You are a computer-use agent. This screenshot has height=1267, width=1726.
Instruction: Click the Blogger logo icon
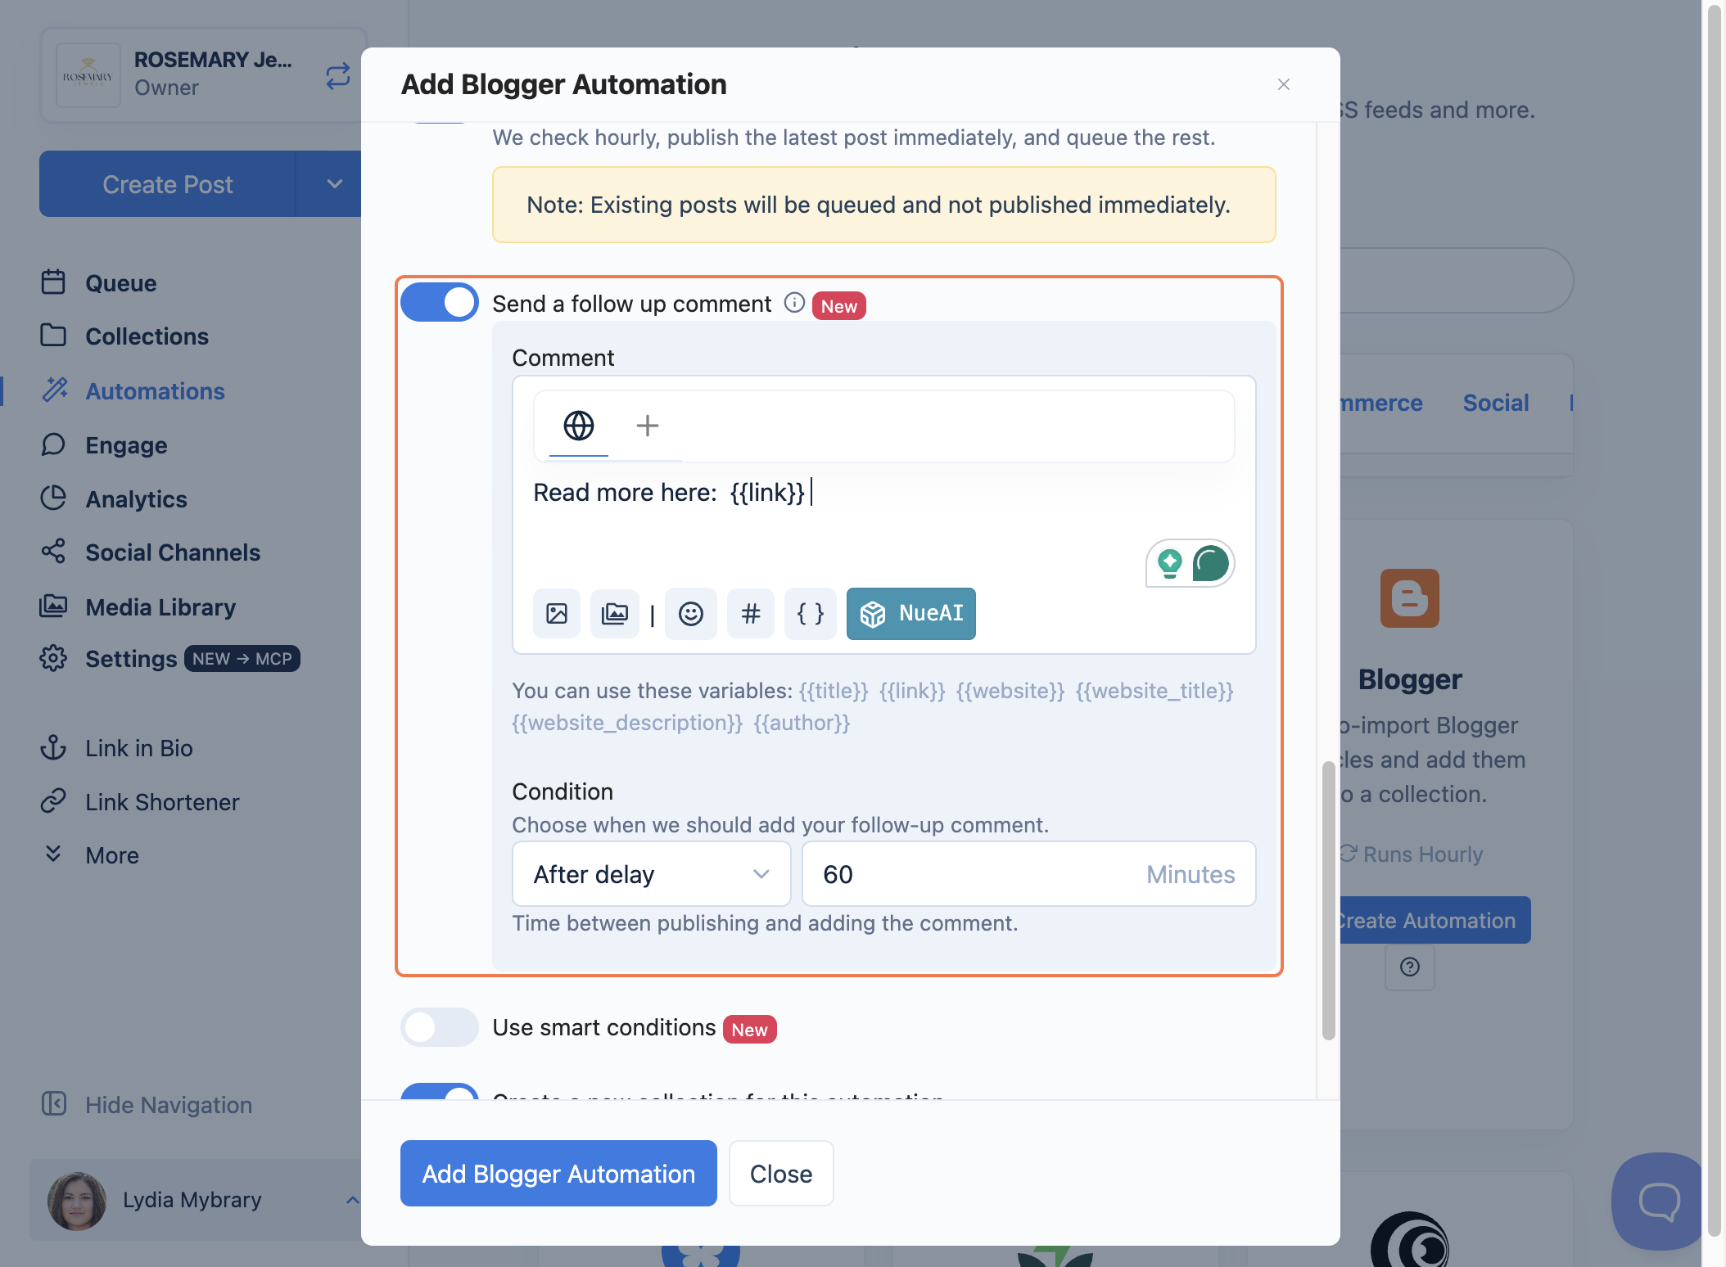pos(1410,598)
